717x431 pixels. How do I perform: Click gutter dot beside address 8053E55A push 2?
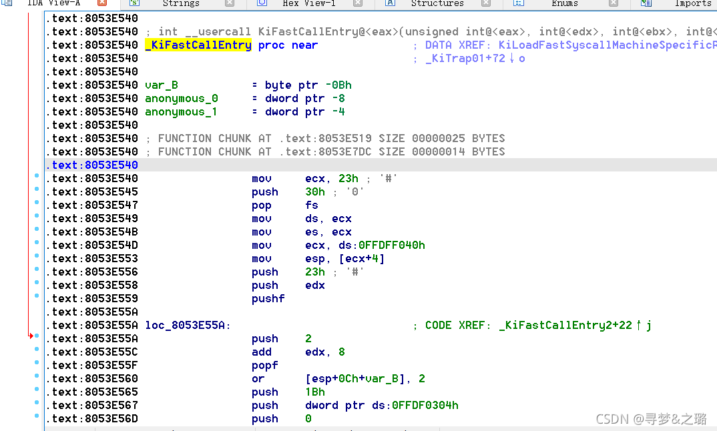coord(37,336)
